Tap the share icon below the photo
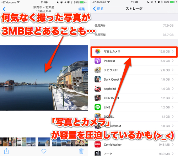This screenshot has height=156, width=178. coord(6,151)
